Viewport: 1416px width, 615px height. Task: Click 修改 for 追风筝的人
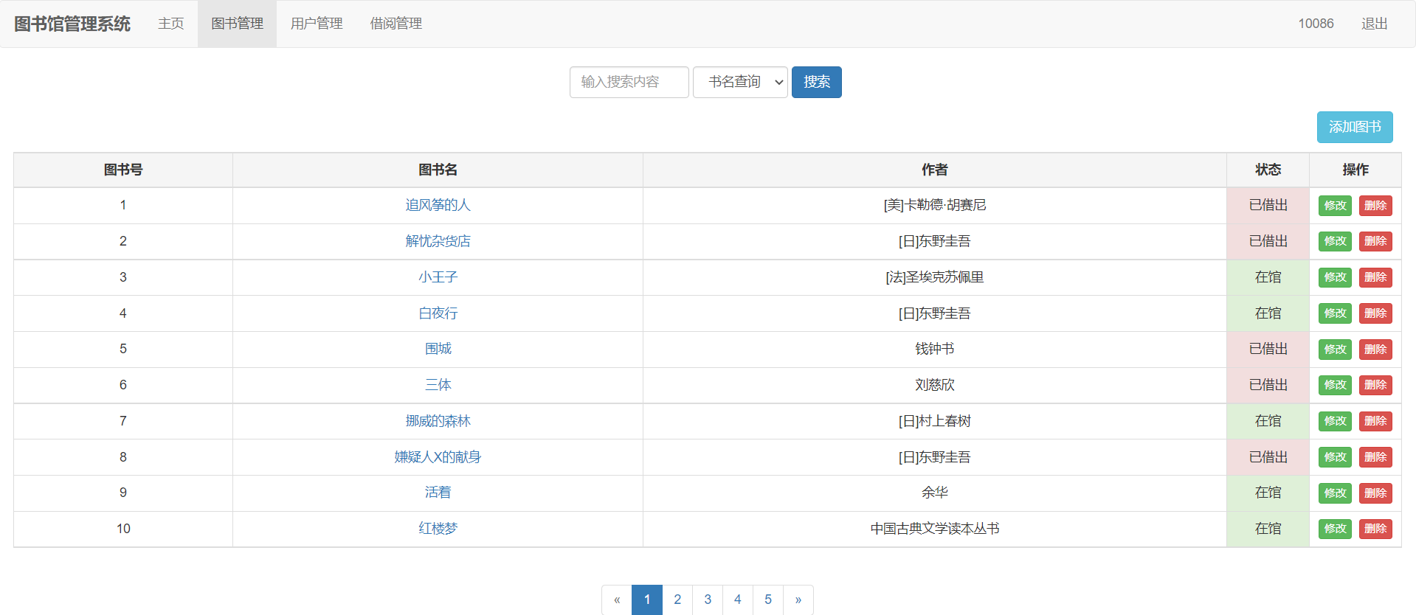coord(1335,206)
